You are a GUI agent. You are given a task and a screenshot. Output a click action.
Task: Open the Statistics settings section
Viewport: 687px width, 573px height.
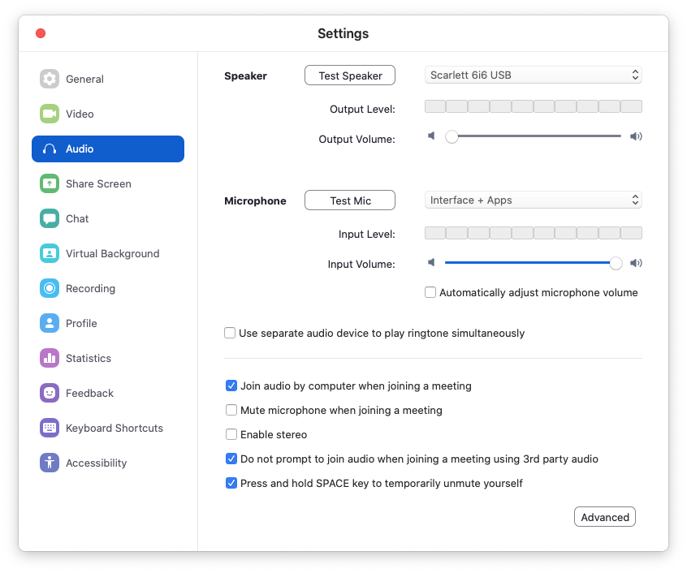click(108, 358)
